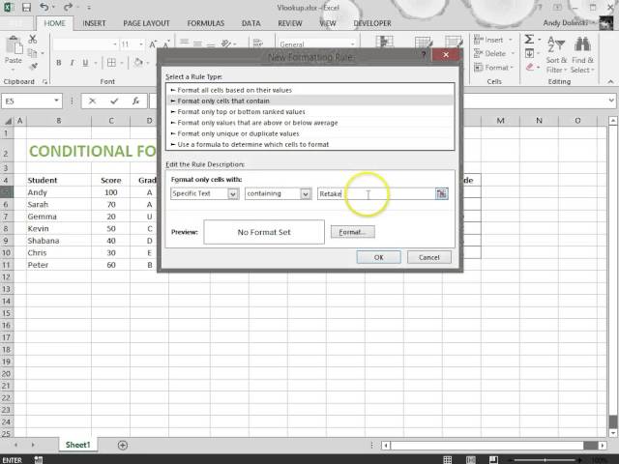Click Cancel in New Formatting Rule
619x464 pixels.
[429, 257]
